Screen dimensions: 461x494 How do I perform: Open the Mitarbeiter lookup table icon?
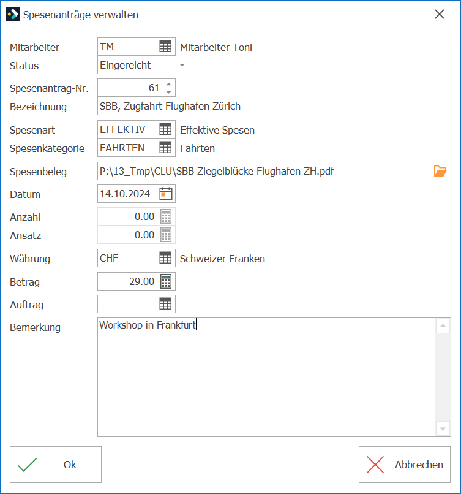(x=165, y=47)
